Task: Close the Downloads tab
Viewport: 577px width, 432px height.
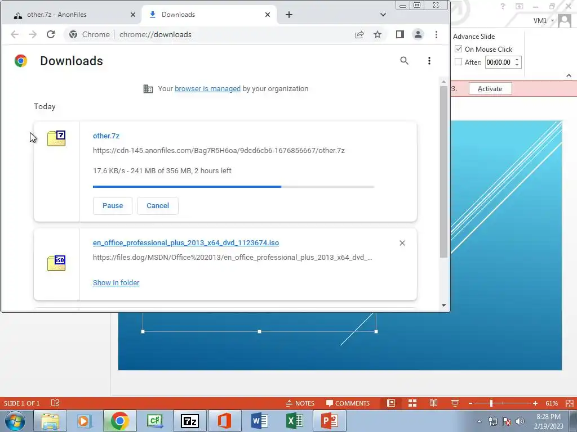Action: [x=268, y=15]
